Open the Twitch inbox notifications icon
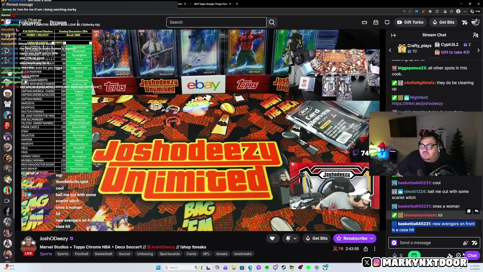The image size is (483, 272). [376, 22]
